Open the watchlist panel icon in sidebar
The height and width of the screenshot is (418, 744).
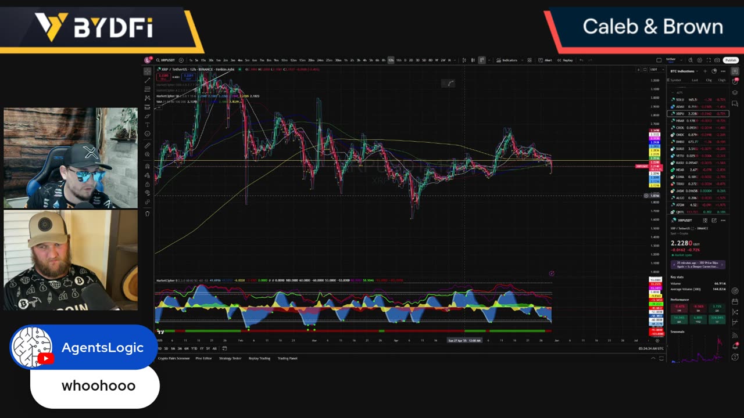click(x=735, y=71)
